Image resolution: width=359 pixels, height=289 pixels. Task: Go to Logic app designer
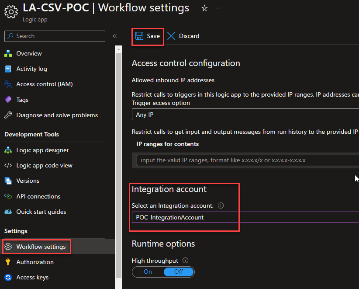pos(42,150)
